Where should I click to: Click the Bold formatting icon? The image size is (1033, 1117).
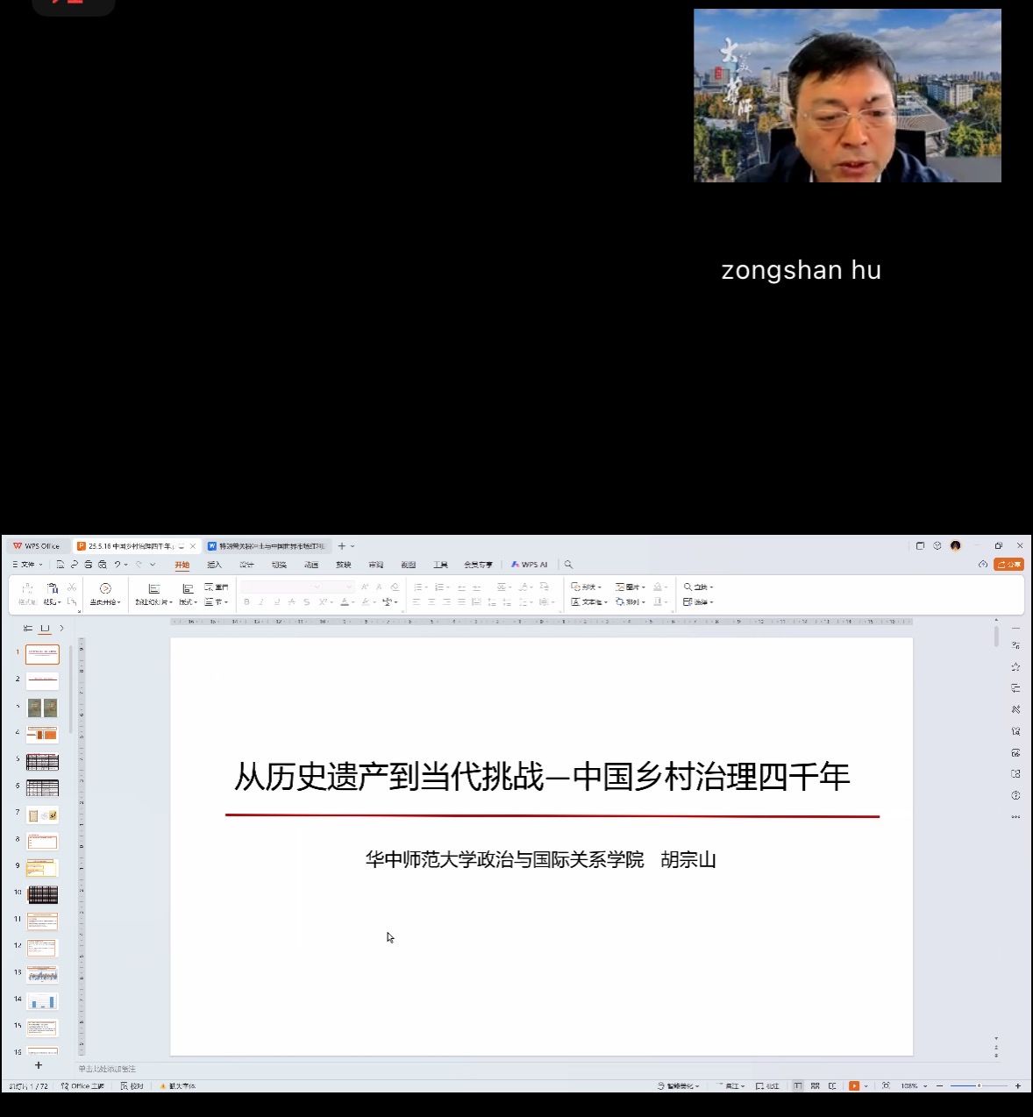[246, 602]
